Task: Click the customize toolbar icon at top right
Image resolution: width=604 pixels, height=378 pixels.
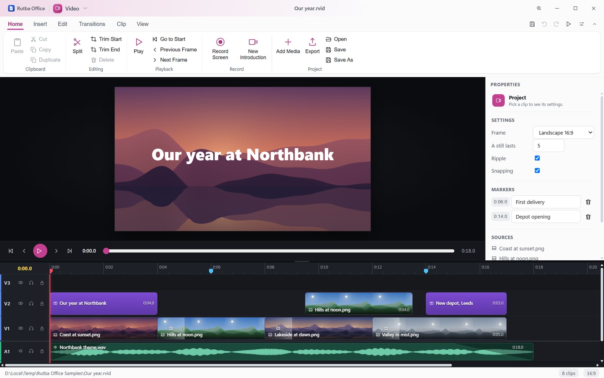Action: [x=582, y=24]
